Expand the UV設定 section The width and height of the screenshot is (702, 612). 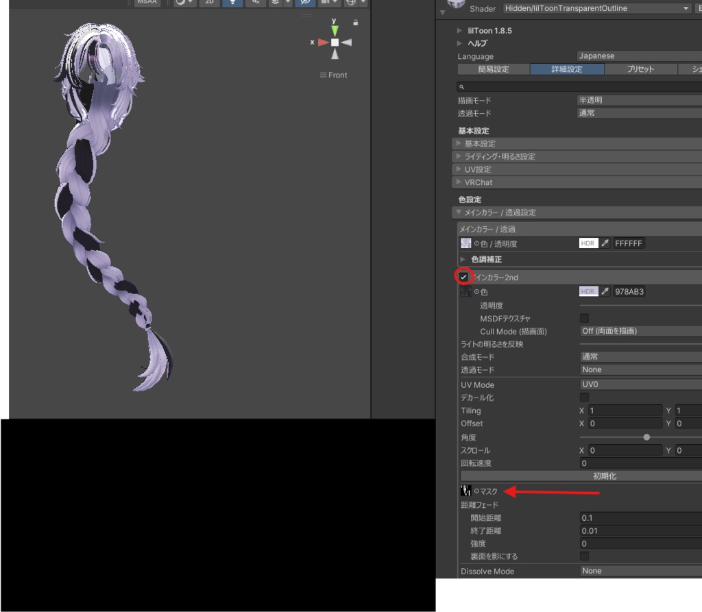[577, 170]
